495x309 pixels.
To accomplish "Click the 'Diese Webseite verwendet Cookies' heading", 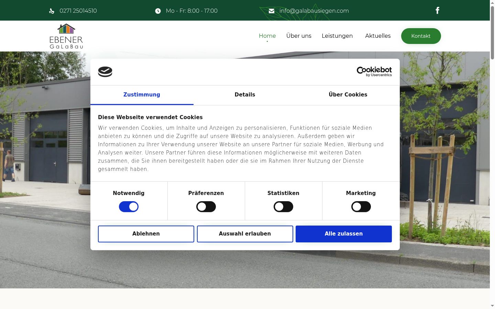I will click(150, 117).
